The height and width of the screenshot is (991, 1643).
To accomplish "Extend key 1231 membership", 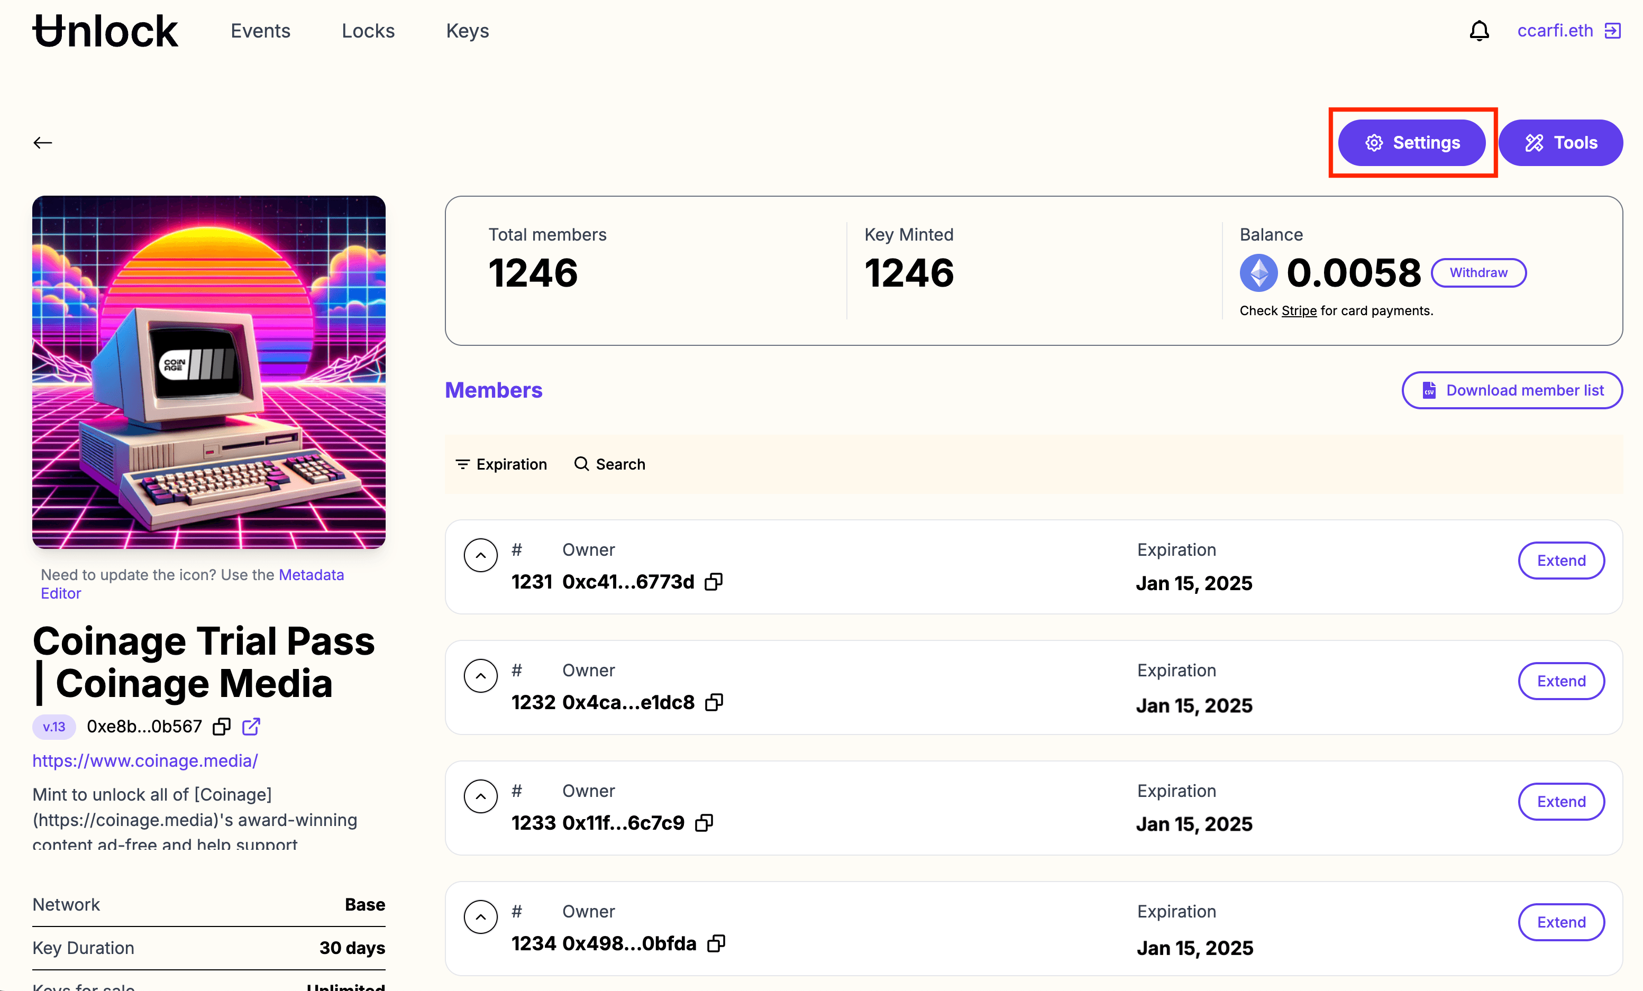I will click(1561, 561).
